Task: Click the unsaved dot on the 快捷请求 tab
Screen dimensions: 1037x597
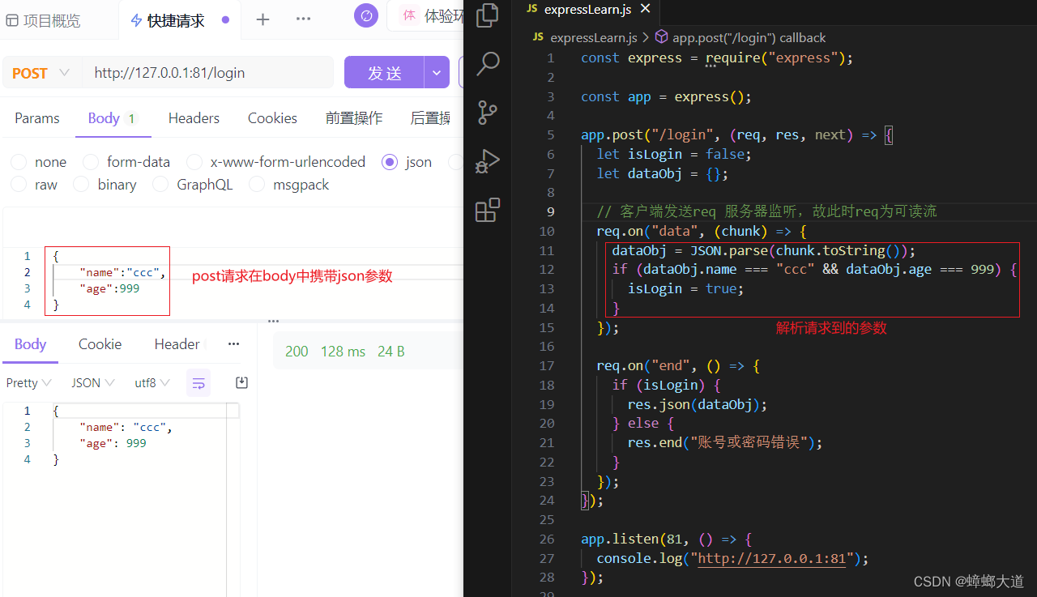Action: point(225,19)
